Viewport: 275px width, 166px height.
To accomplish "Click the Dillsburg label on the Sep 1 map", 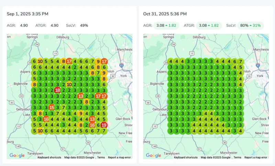I will (63, 37).
